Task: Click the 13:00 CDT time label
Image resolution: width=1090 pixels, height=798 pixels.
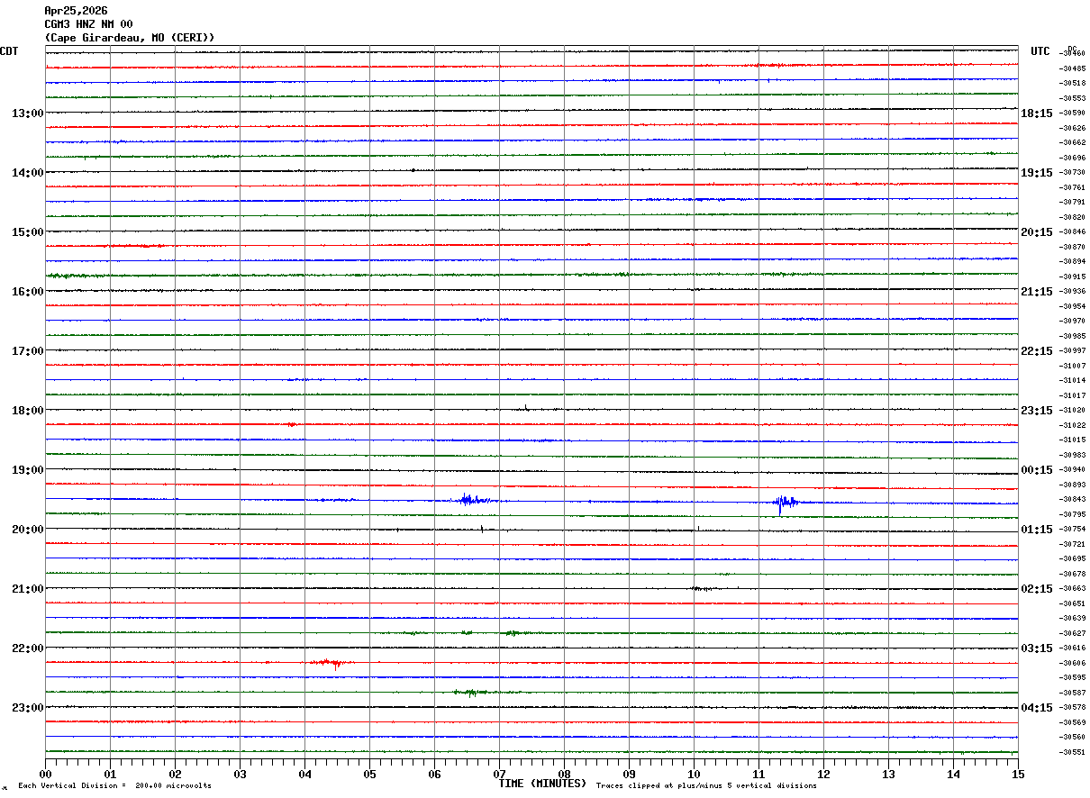Action: [x=27, y=113]
